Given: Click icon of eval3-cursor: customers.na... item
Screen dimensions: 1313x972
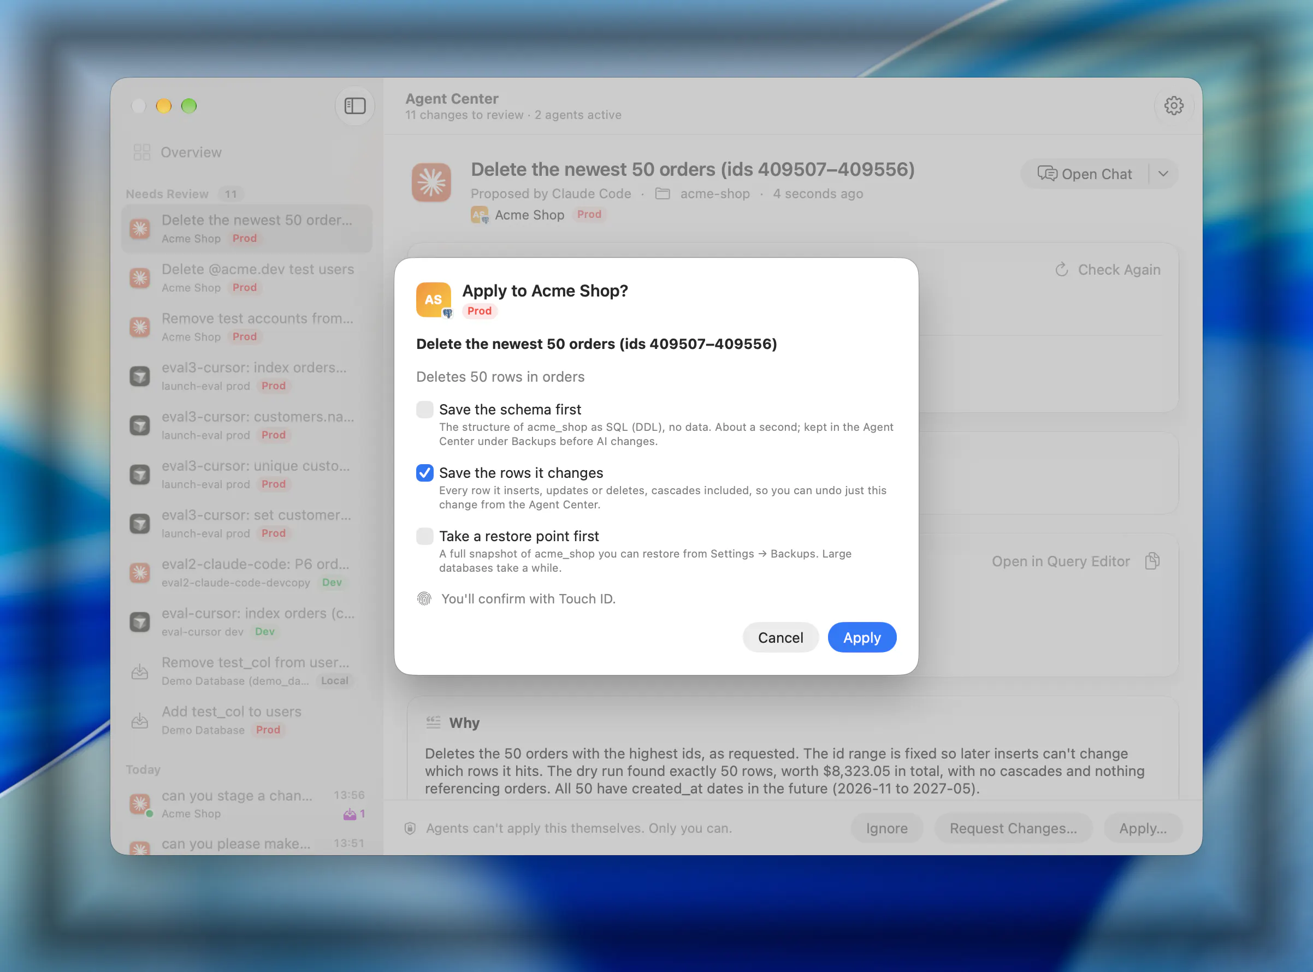Looking at the screenshot, I should click(140, 425).
